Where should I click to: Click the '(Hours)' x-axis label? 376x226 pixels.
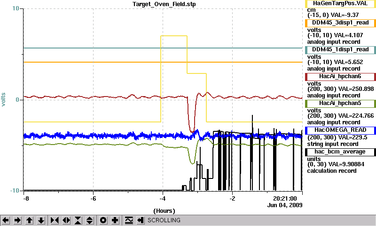[x=164, y=211]
